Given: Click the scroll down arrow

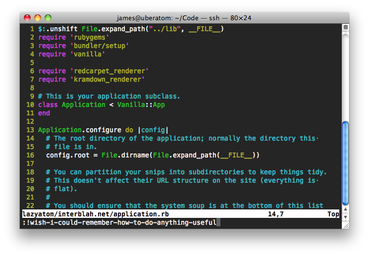Looking at the screenshot, I should click(x=345, y=217).
